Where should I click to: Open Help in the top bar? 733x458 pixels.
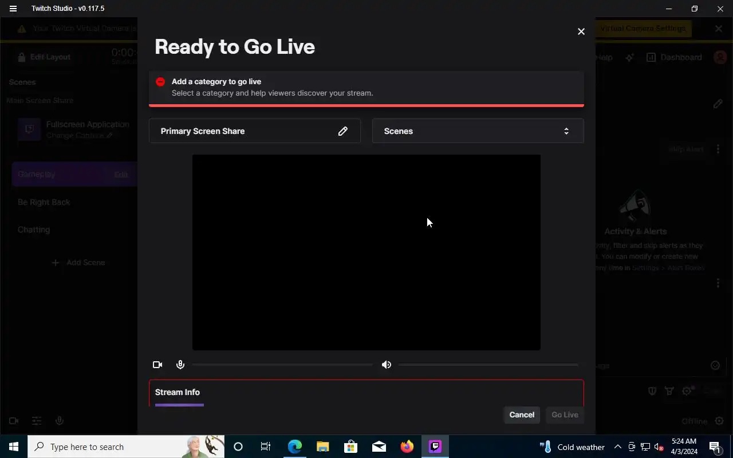click(x=605, y=57)
